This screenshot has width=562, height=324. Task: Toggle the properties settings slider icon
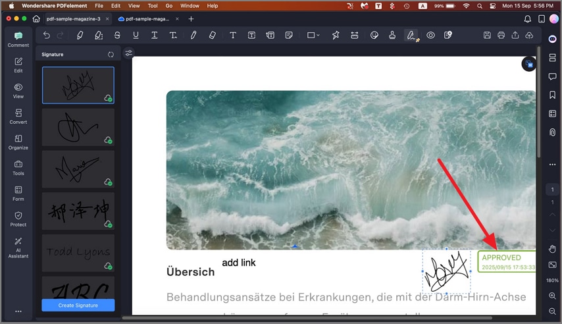point(129,53)
